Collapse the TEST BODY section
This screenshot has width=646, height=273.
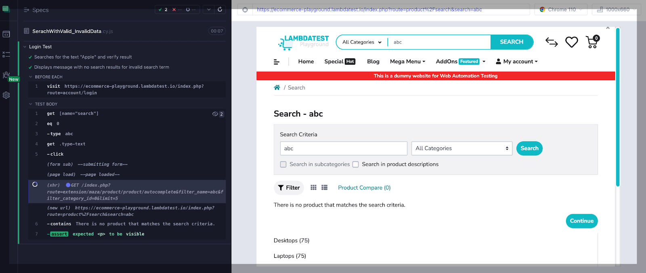click(x=31, y=104)
